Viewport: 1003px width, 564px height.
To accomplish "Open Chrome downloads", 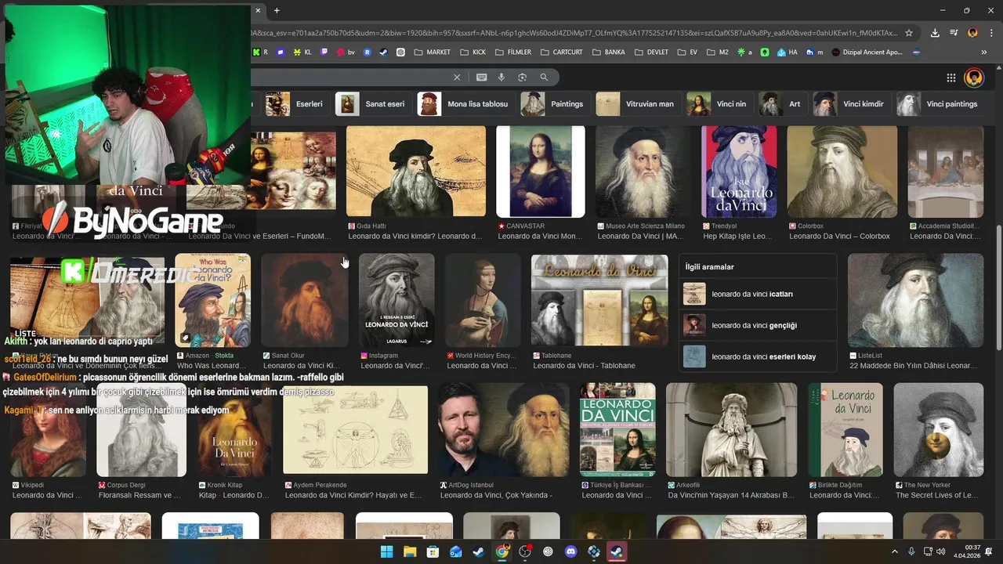I will [935, 33].
